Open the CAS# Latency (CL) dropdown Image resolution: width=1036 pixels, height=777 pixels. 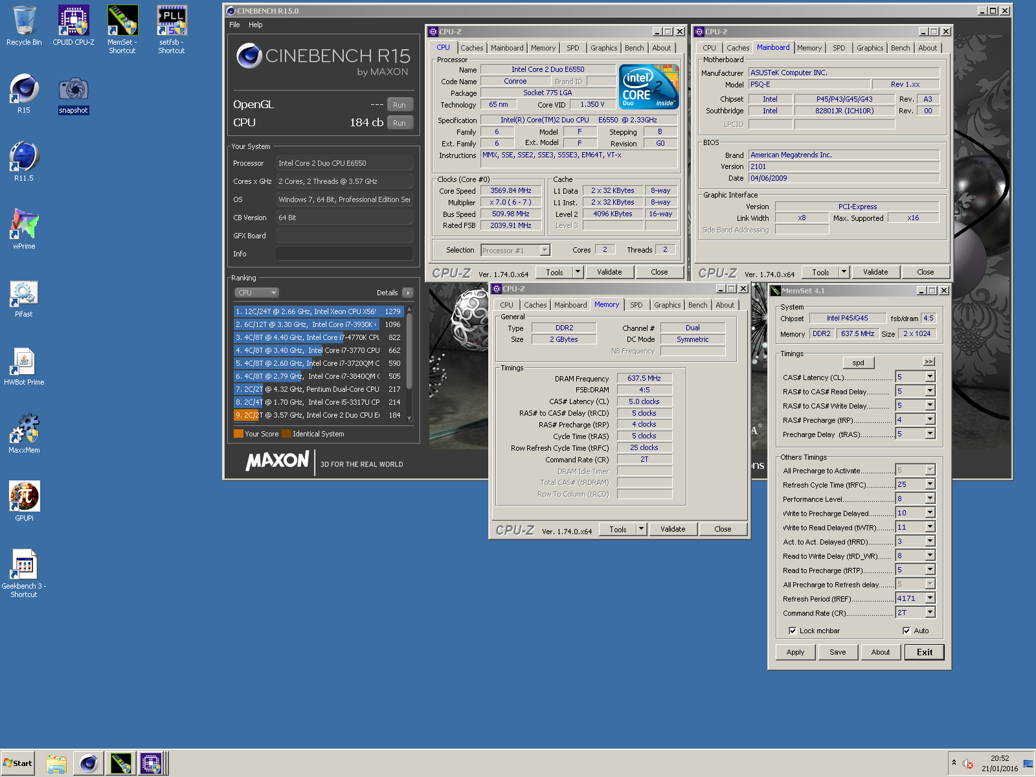[930, 377]
